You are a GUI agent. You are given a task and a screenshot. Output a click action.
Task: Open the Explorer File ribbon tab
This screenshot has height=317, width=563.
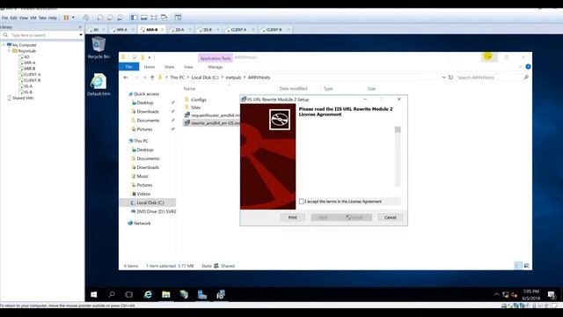tap(129, 67)
